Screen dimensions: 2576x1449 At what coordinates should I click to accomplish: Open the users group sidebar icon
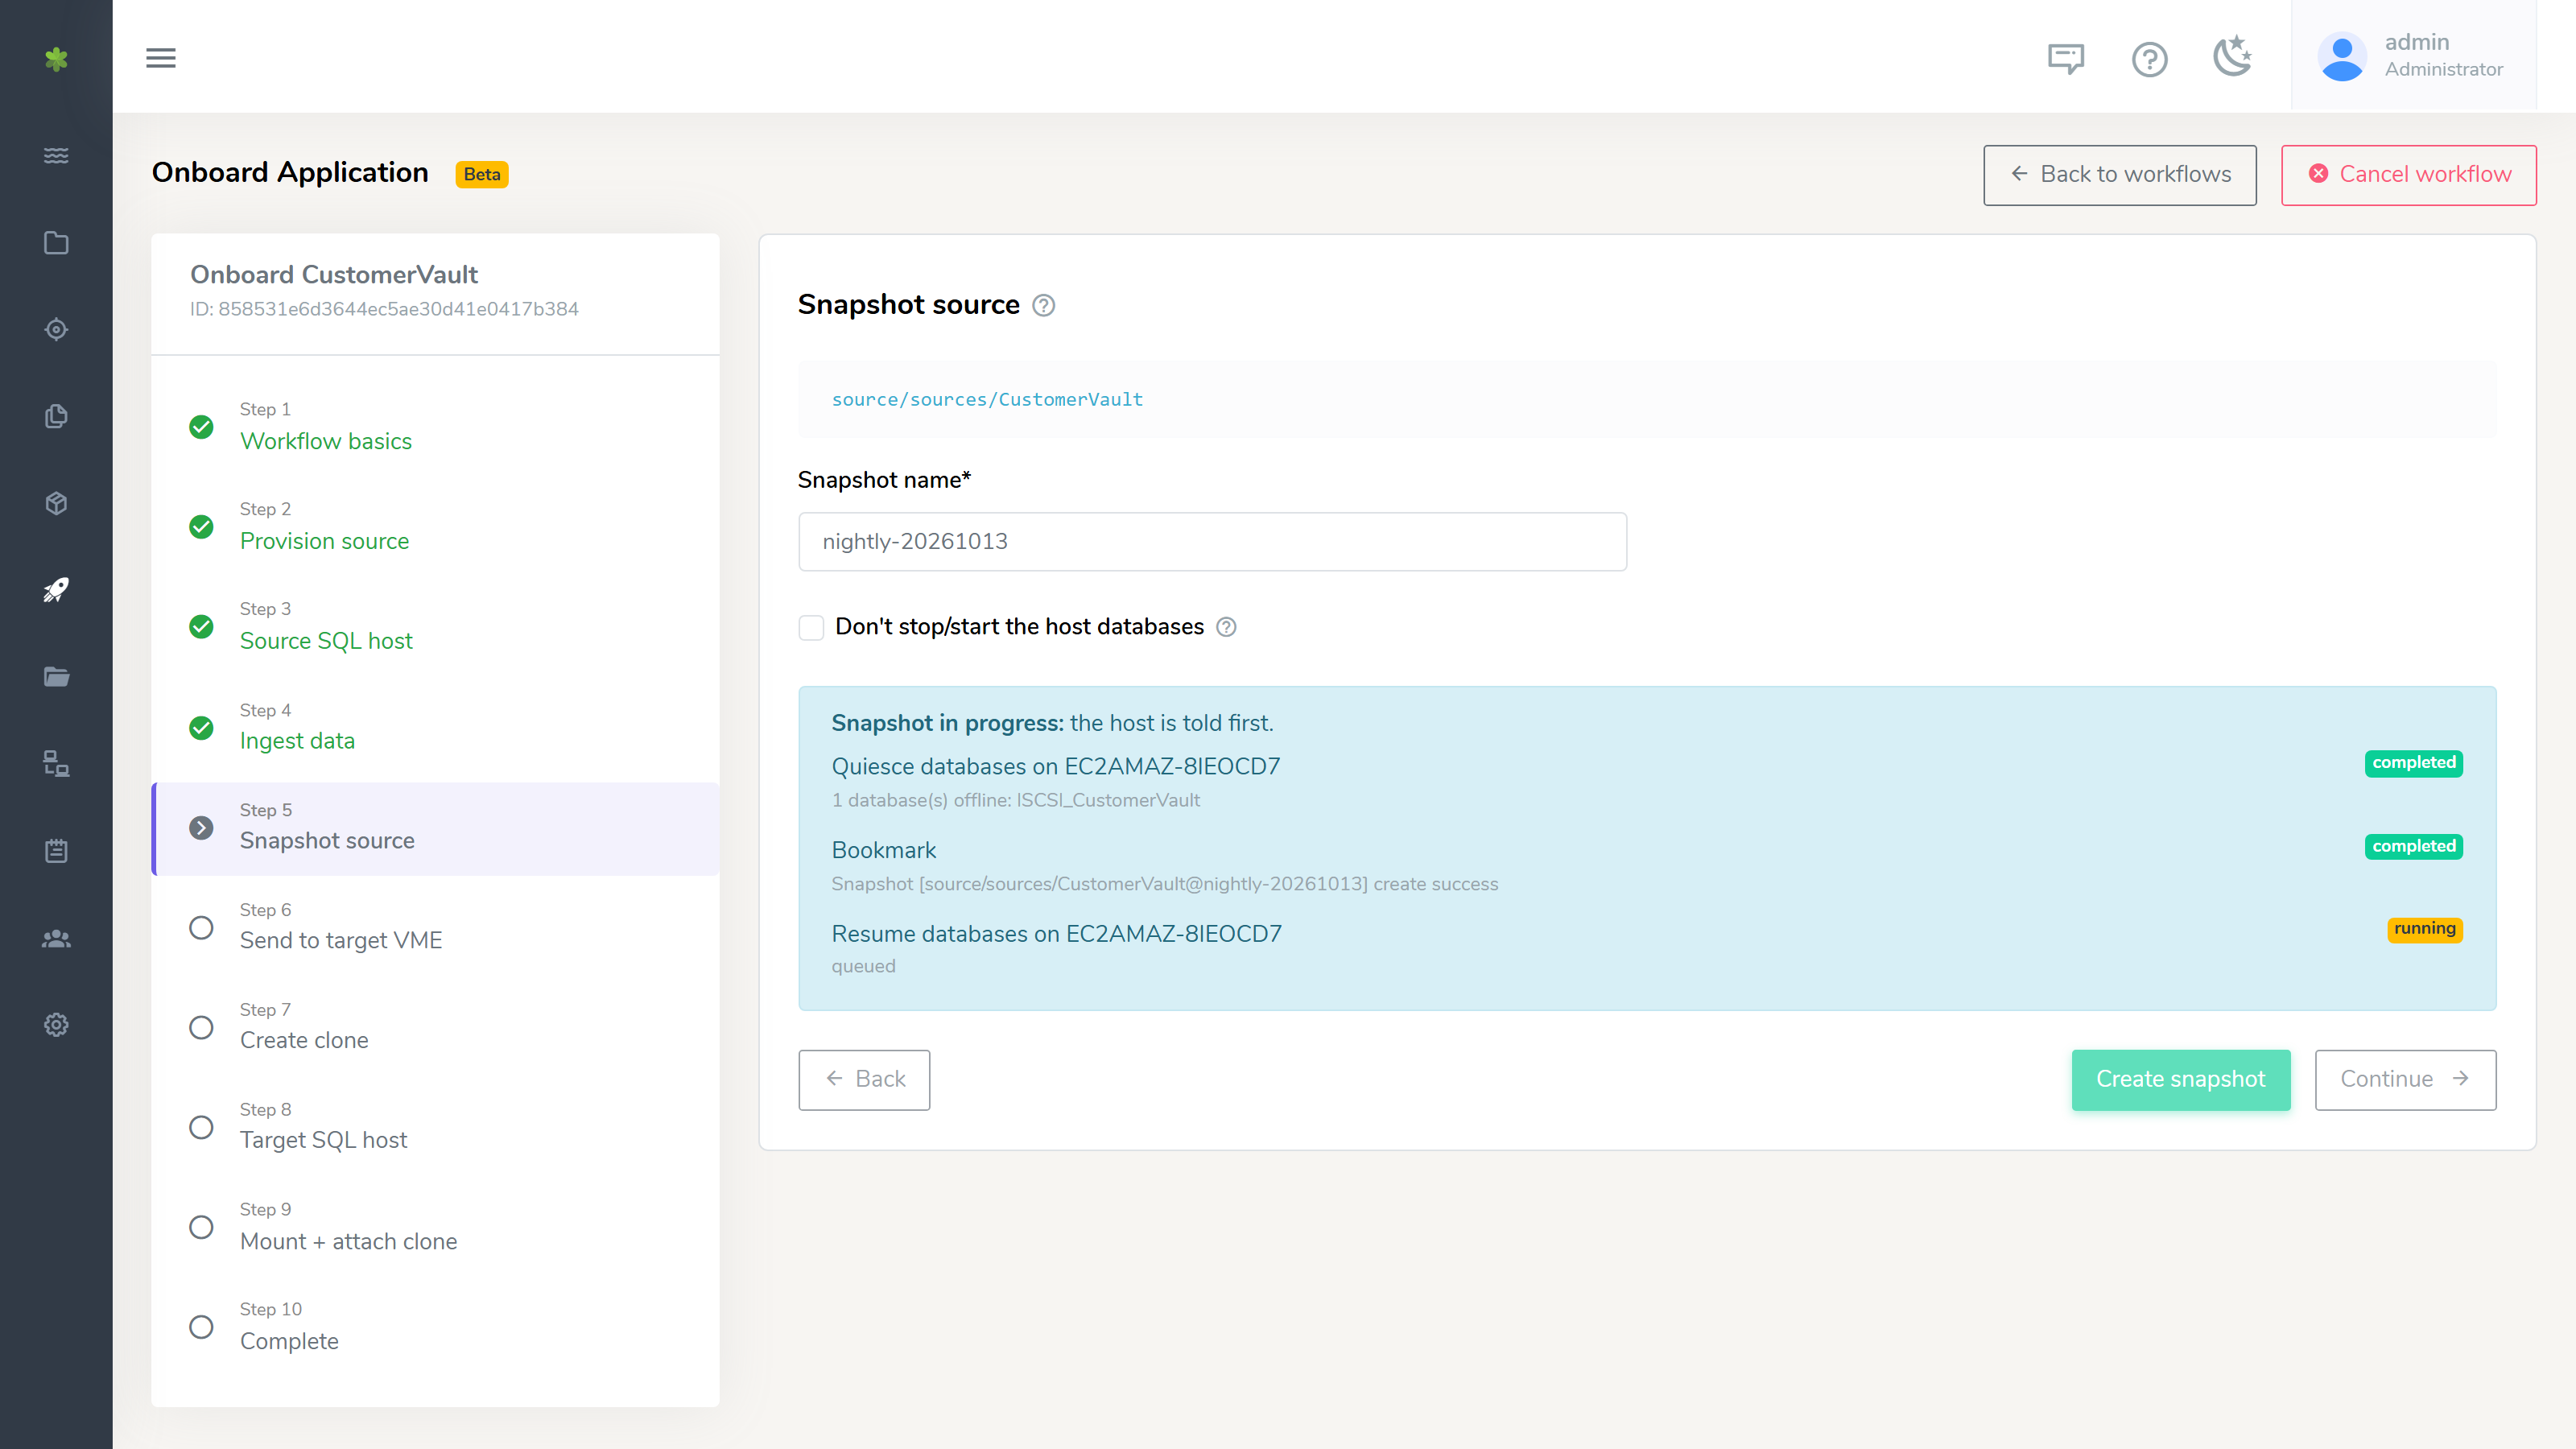[x=56, y=938]
